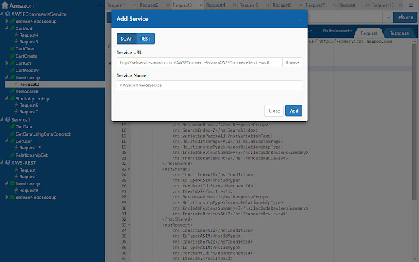
Task: Open the Request5 tab
Action: click(249, 5)
